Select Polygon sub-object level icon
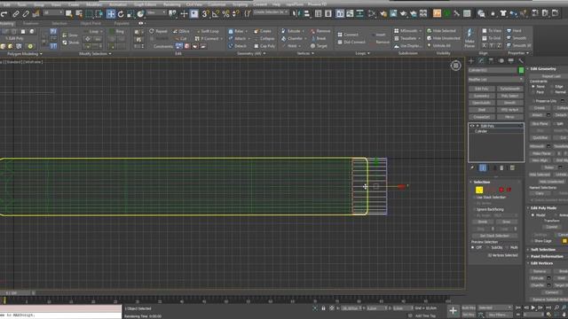Viewport: 568px width, 319px height. [x=501, y=190]
